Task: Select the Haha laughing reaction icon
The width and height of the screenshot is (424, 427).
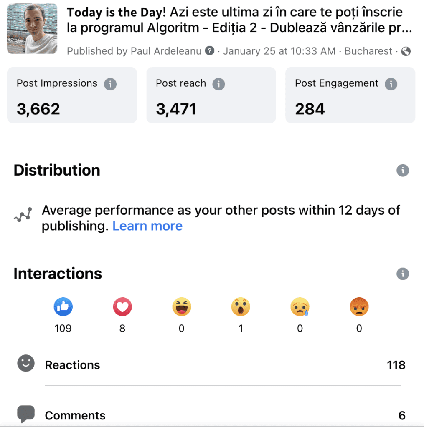Action: pos(181,306)
